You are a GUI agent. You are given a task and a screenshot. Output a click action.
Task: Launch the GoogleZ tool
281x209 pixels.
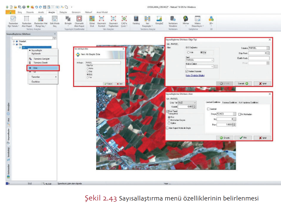(x=159, y=19)
